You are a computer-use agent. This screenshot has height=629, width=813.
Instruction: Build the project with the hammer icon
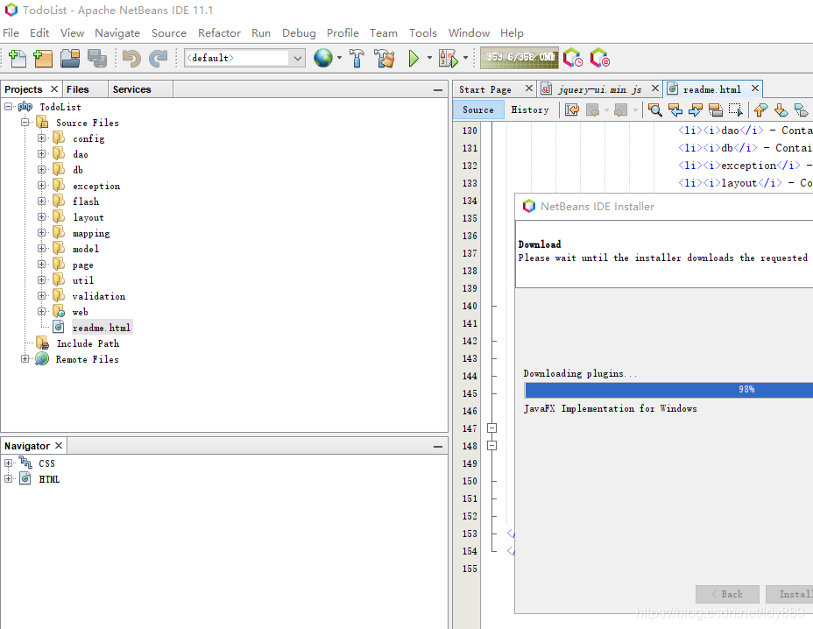357,58
